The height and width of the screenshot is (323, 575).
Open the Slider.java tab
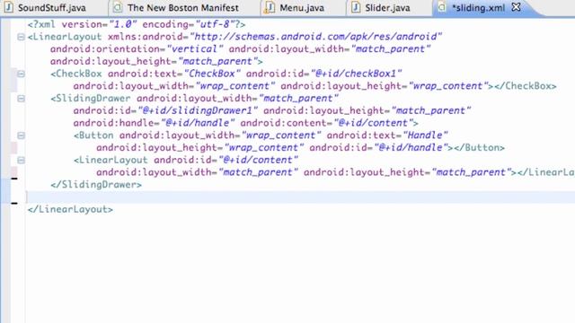click(387, 8)
